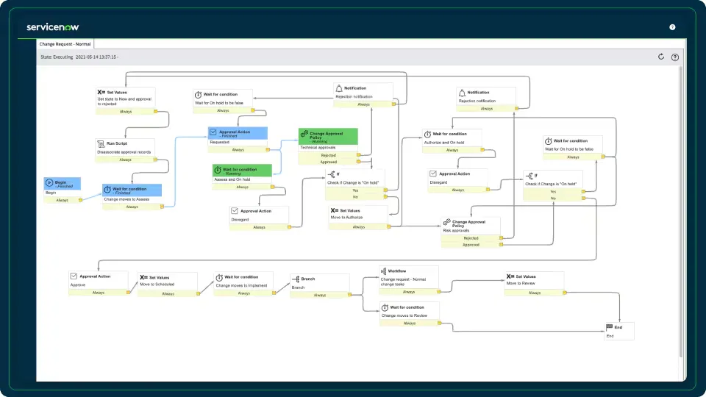Open help from the white circle icon in the header
706x397 pixels.
click(x=672, y=27)
